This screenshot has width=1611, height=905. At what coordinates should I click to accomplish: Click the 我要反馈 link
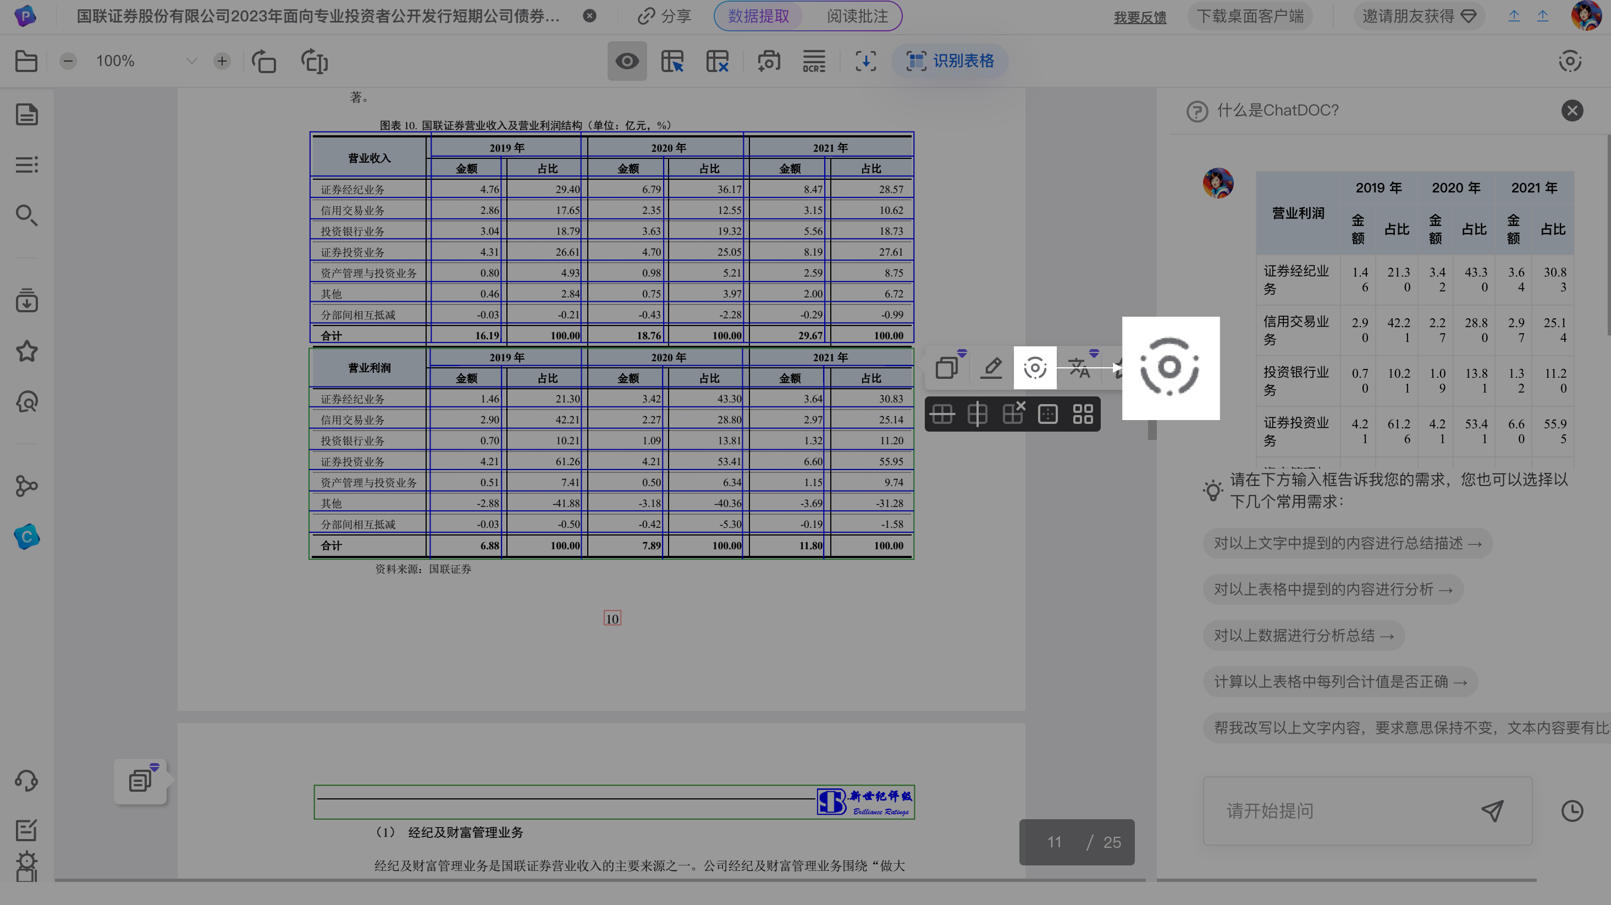click(x=1139, y=18)
